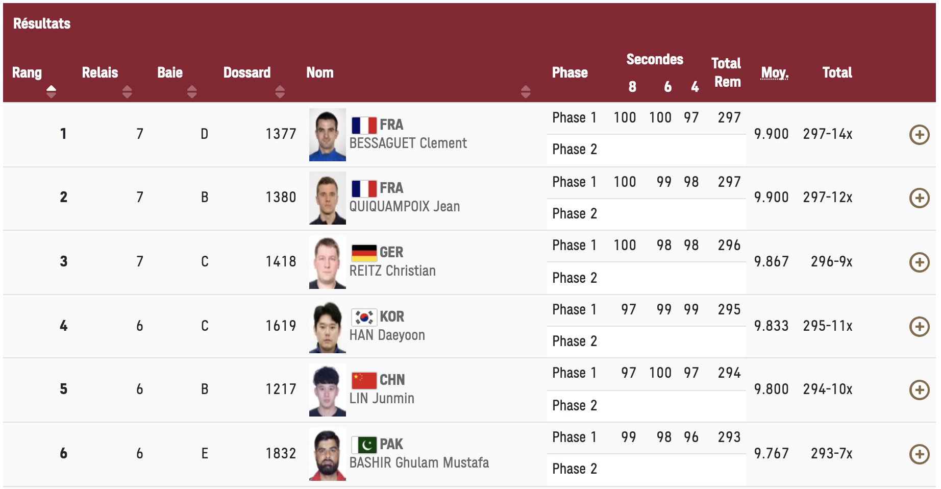Open plus icon for BASHIR Ghulam Mustafa

(919, 454)
